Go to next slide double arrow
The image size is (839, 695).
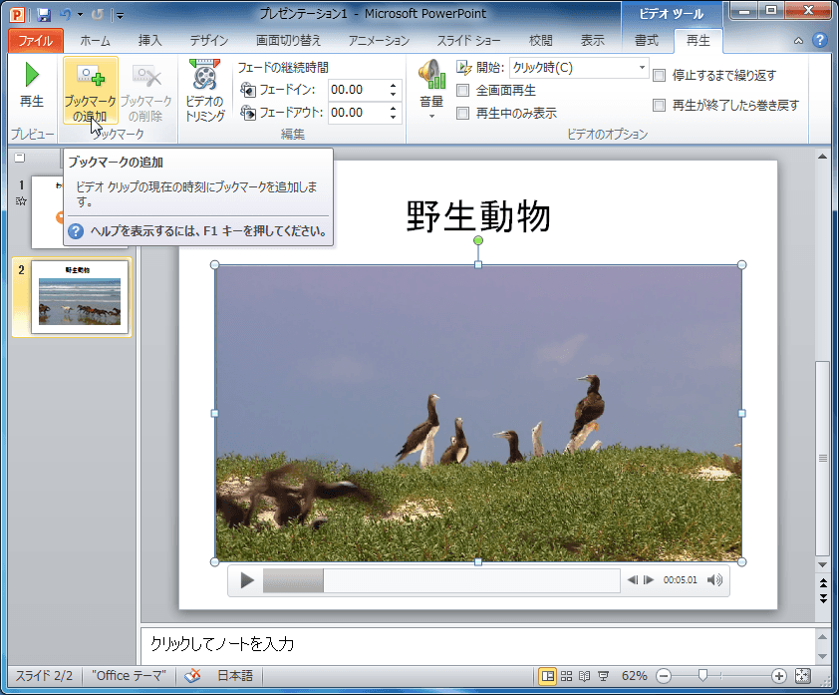click(823, 598)
